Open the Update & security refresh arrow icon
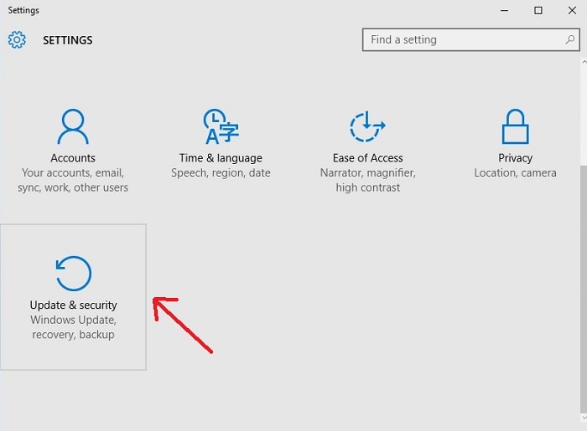The height and width of the screenshot is (431, 587). click(74, 273)
